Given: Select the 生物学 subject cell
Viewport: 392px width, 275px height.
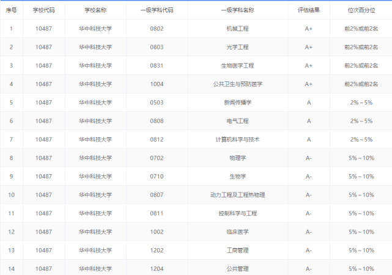Looking at the screenshot, I should [x=237, y=177].
